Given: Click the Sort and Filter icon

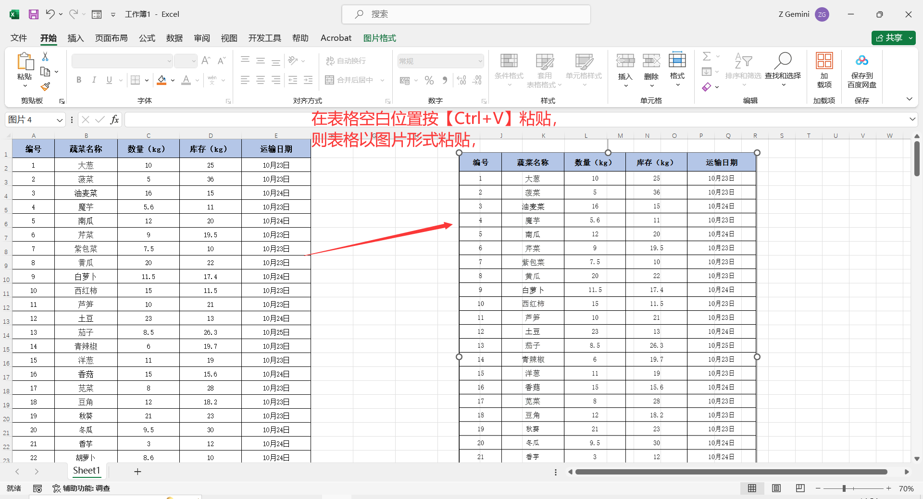Looking at the screenshot, I should [x=743, y=61].
